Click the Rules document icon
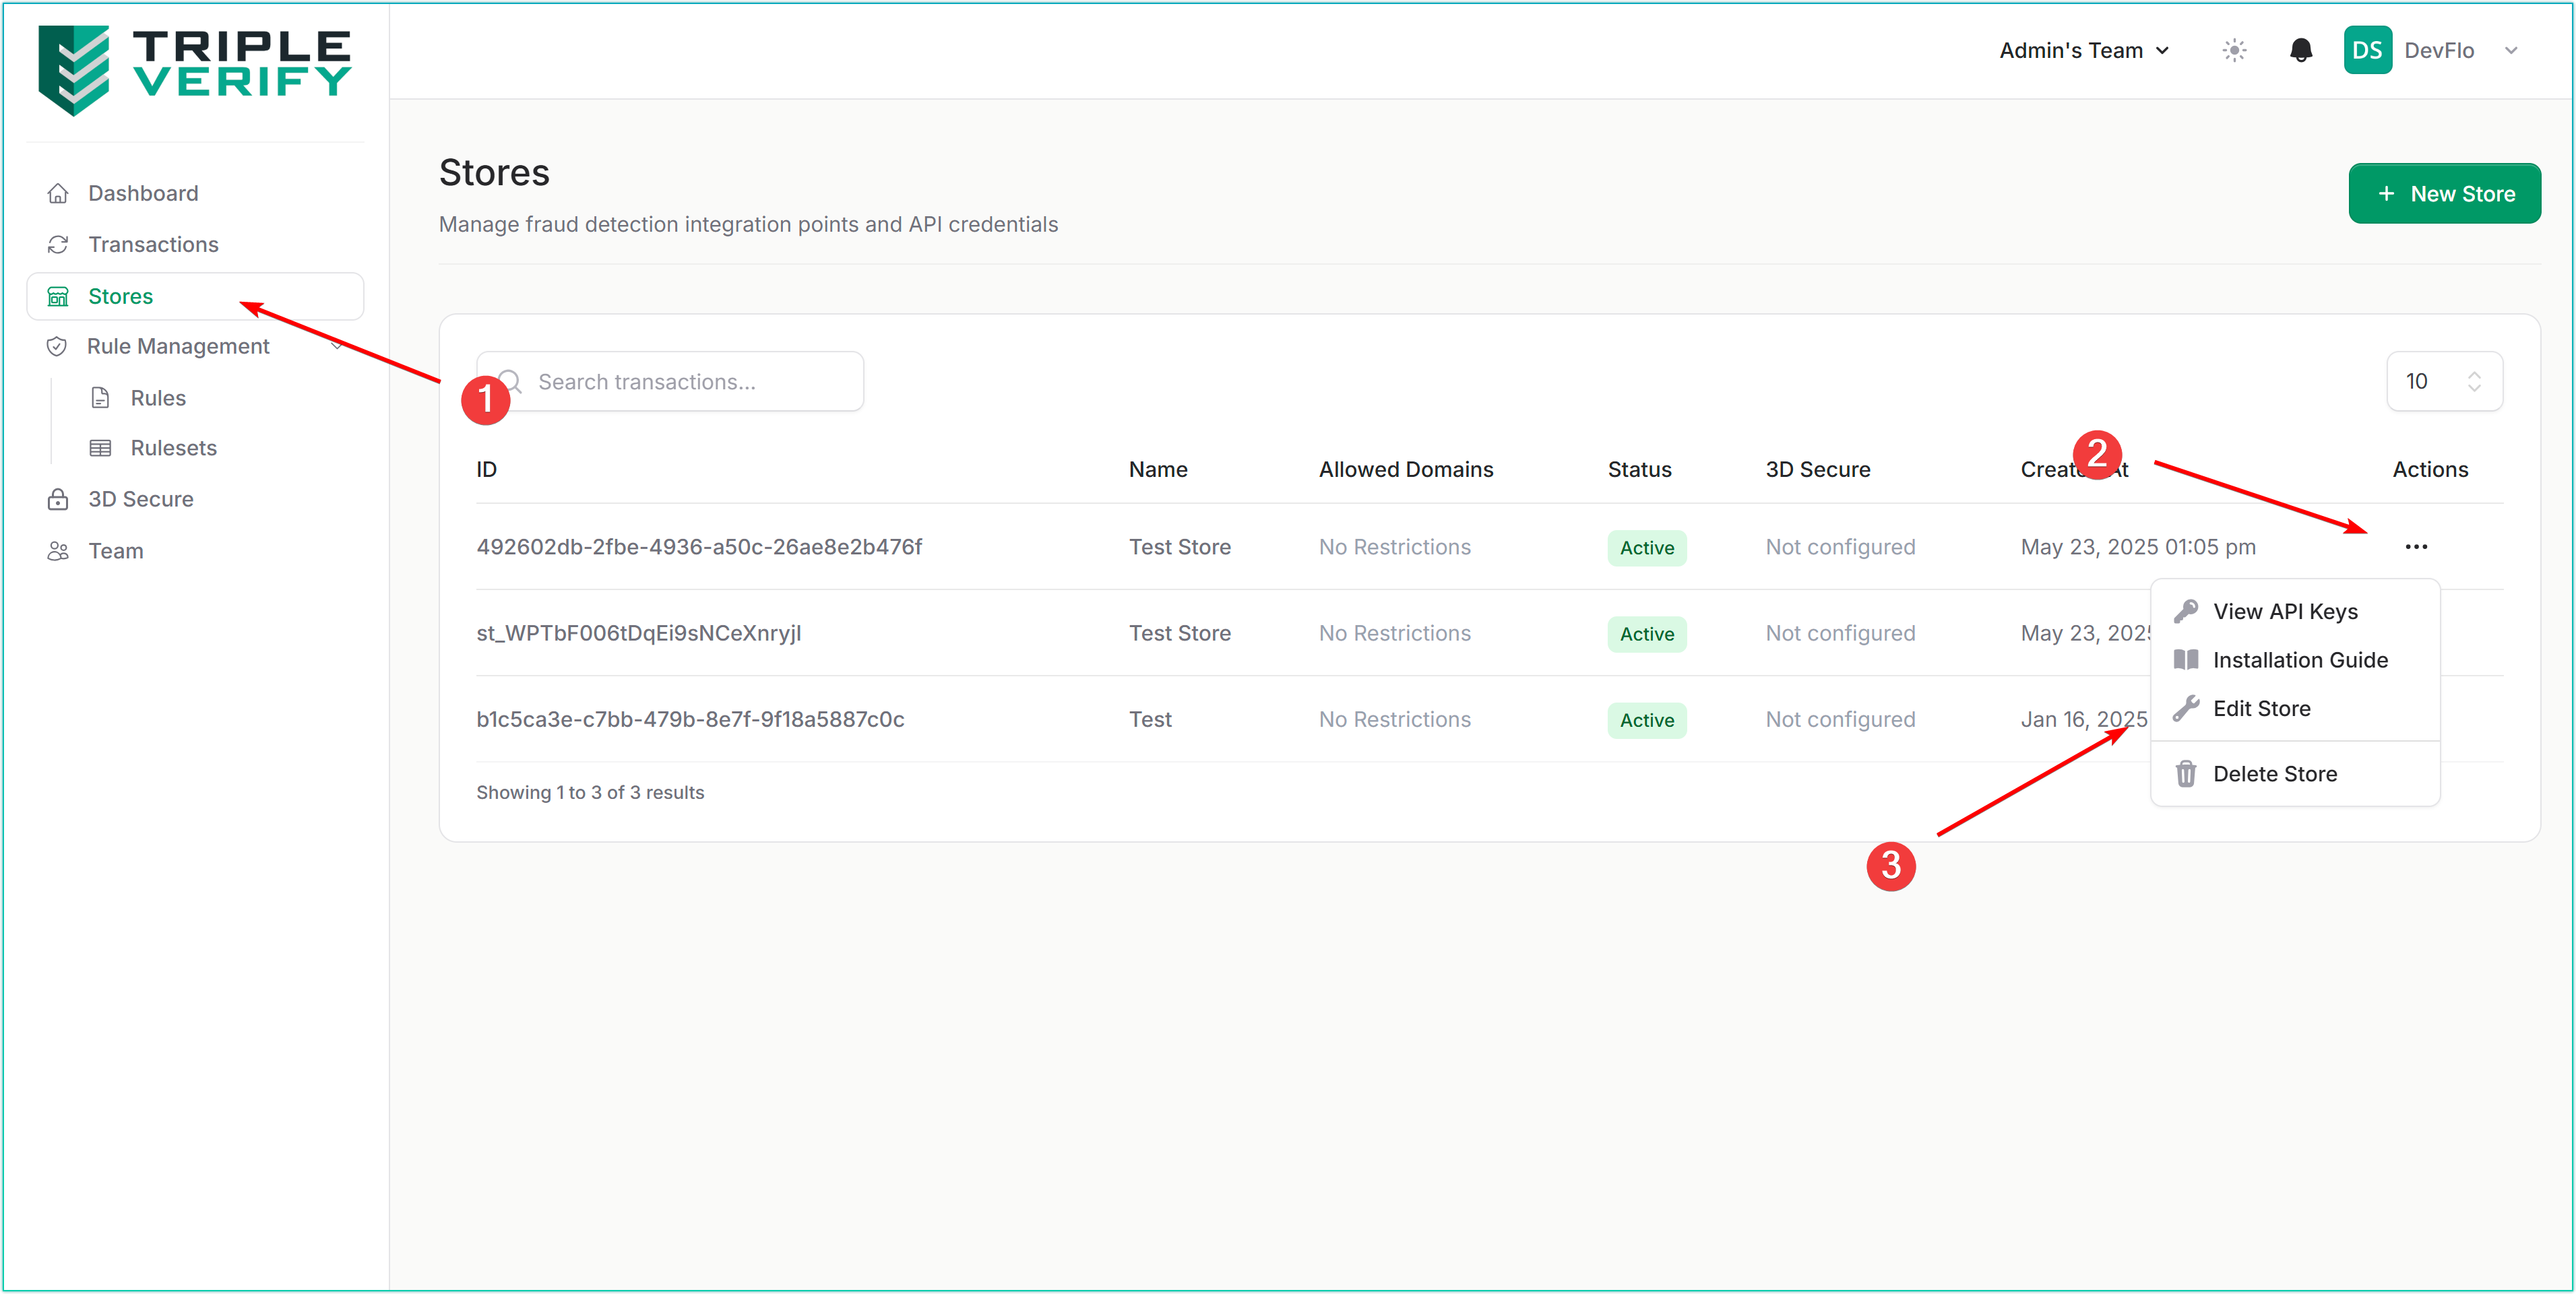The height and width of the screenshot is (1294, 2576). (x=100, y=398)
